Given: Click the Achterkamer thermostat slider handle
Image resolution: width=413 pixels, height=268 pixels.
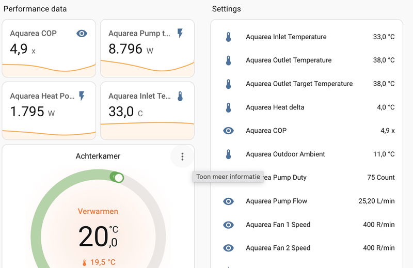Looking at the screenshot, I should [x=118, y=178].
